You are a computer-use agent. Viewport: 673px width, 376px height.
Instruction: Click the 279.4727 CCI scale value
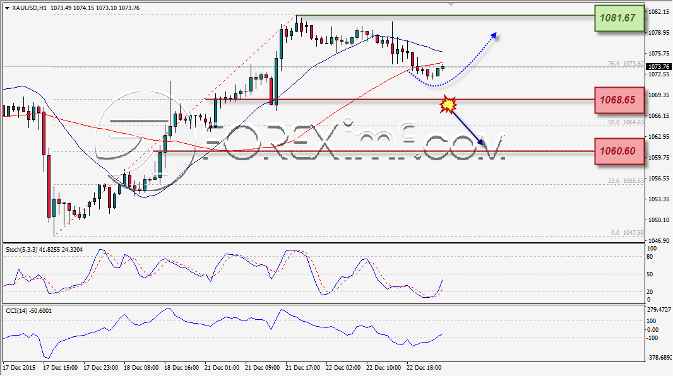point(659,309)
